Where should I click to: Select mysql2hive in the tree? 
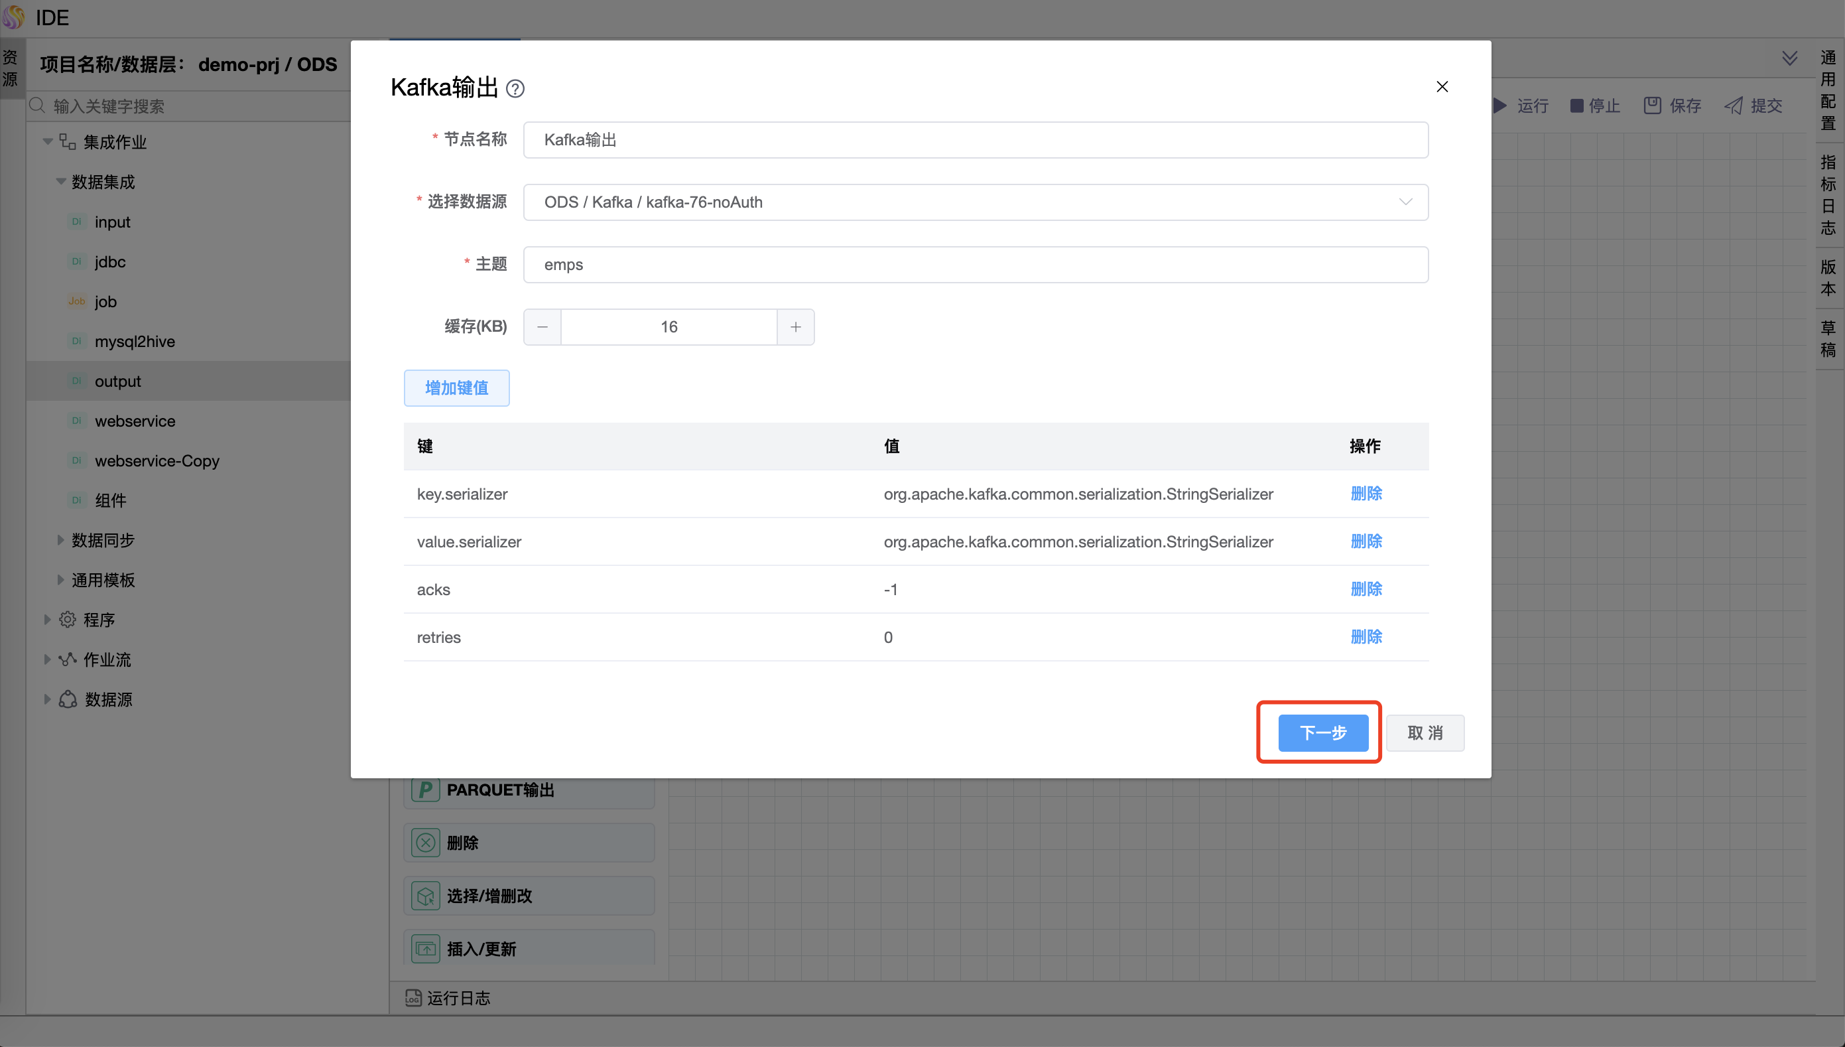point(135,342)
